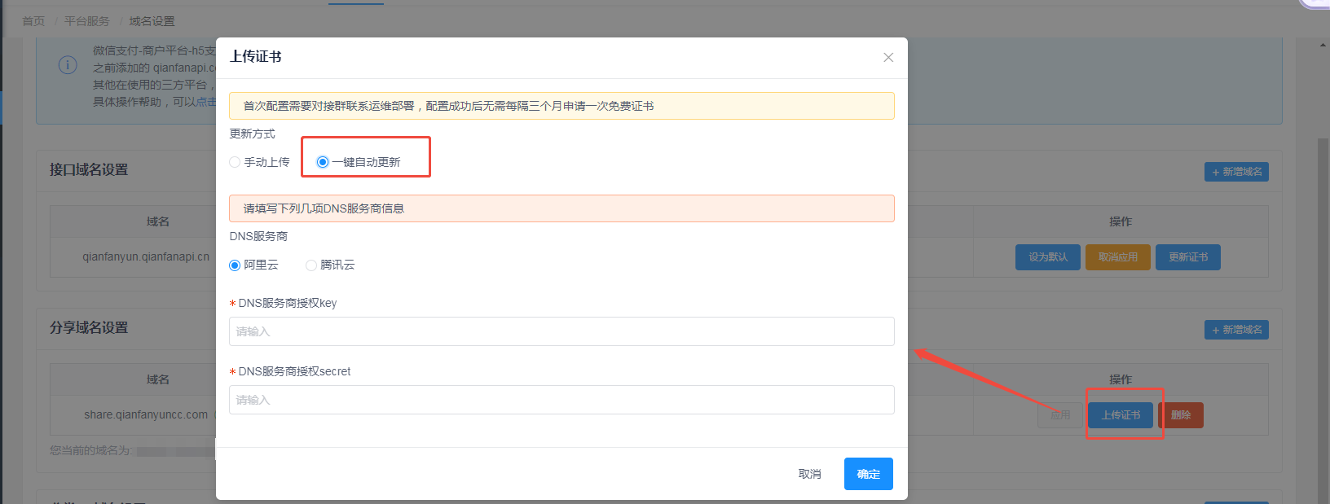The height and width of the screenshot is (504, 1330).
Task: Click the 上传证书 dialog title
Action: coord(255,57)
